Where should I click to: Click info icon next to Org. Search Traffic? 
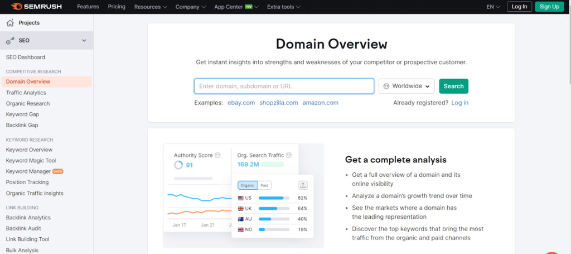289,155
